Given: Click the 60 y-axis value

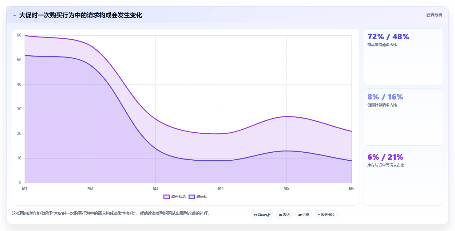Looking at the screenshot, I should pyautogui.click(x=19, y=35).
